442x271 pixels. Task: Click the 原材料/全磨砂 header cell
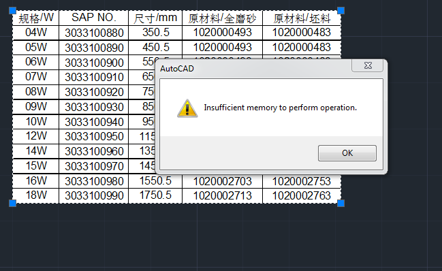click(223, 18)
